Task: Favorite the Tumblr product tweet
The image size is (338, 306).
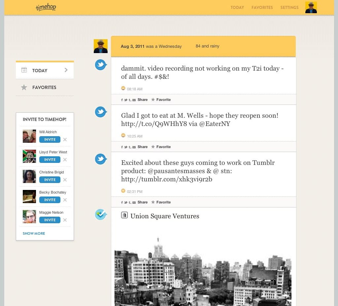Action: 161,202
